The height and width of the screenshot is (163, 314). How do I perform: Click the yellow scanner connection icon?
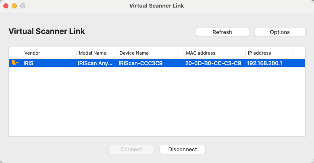click(15, 63)
